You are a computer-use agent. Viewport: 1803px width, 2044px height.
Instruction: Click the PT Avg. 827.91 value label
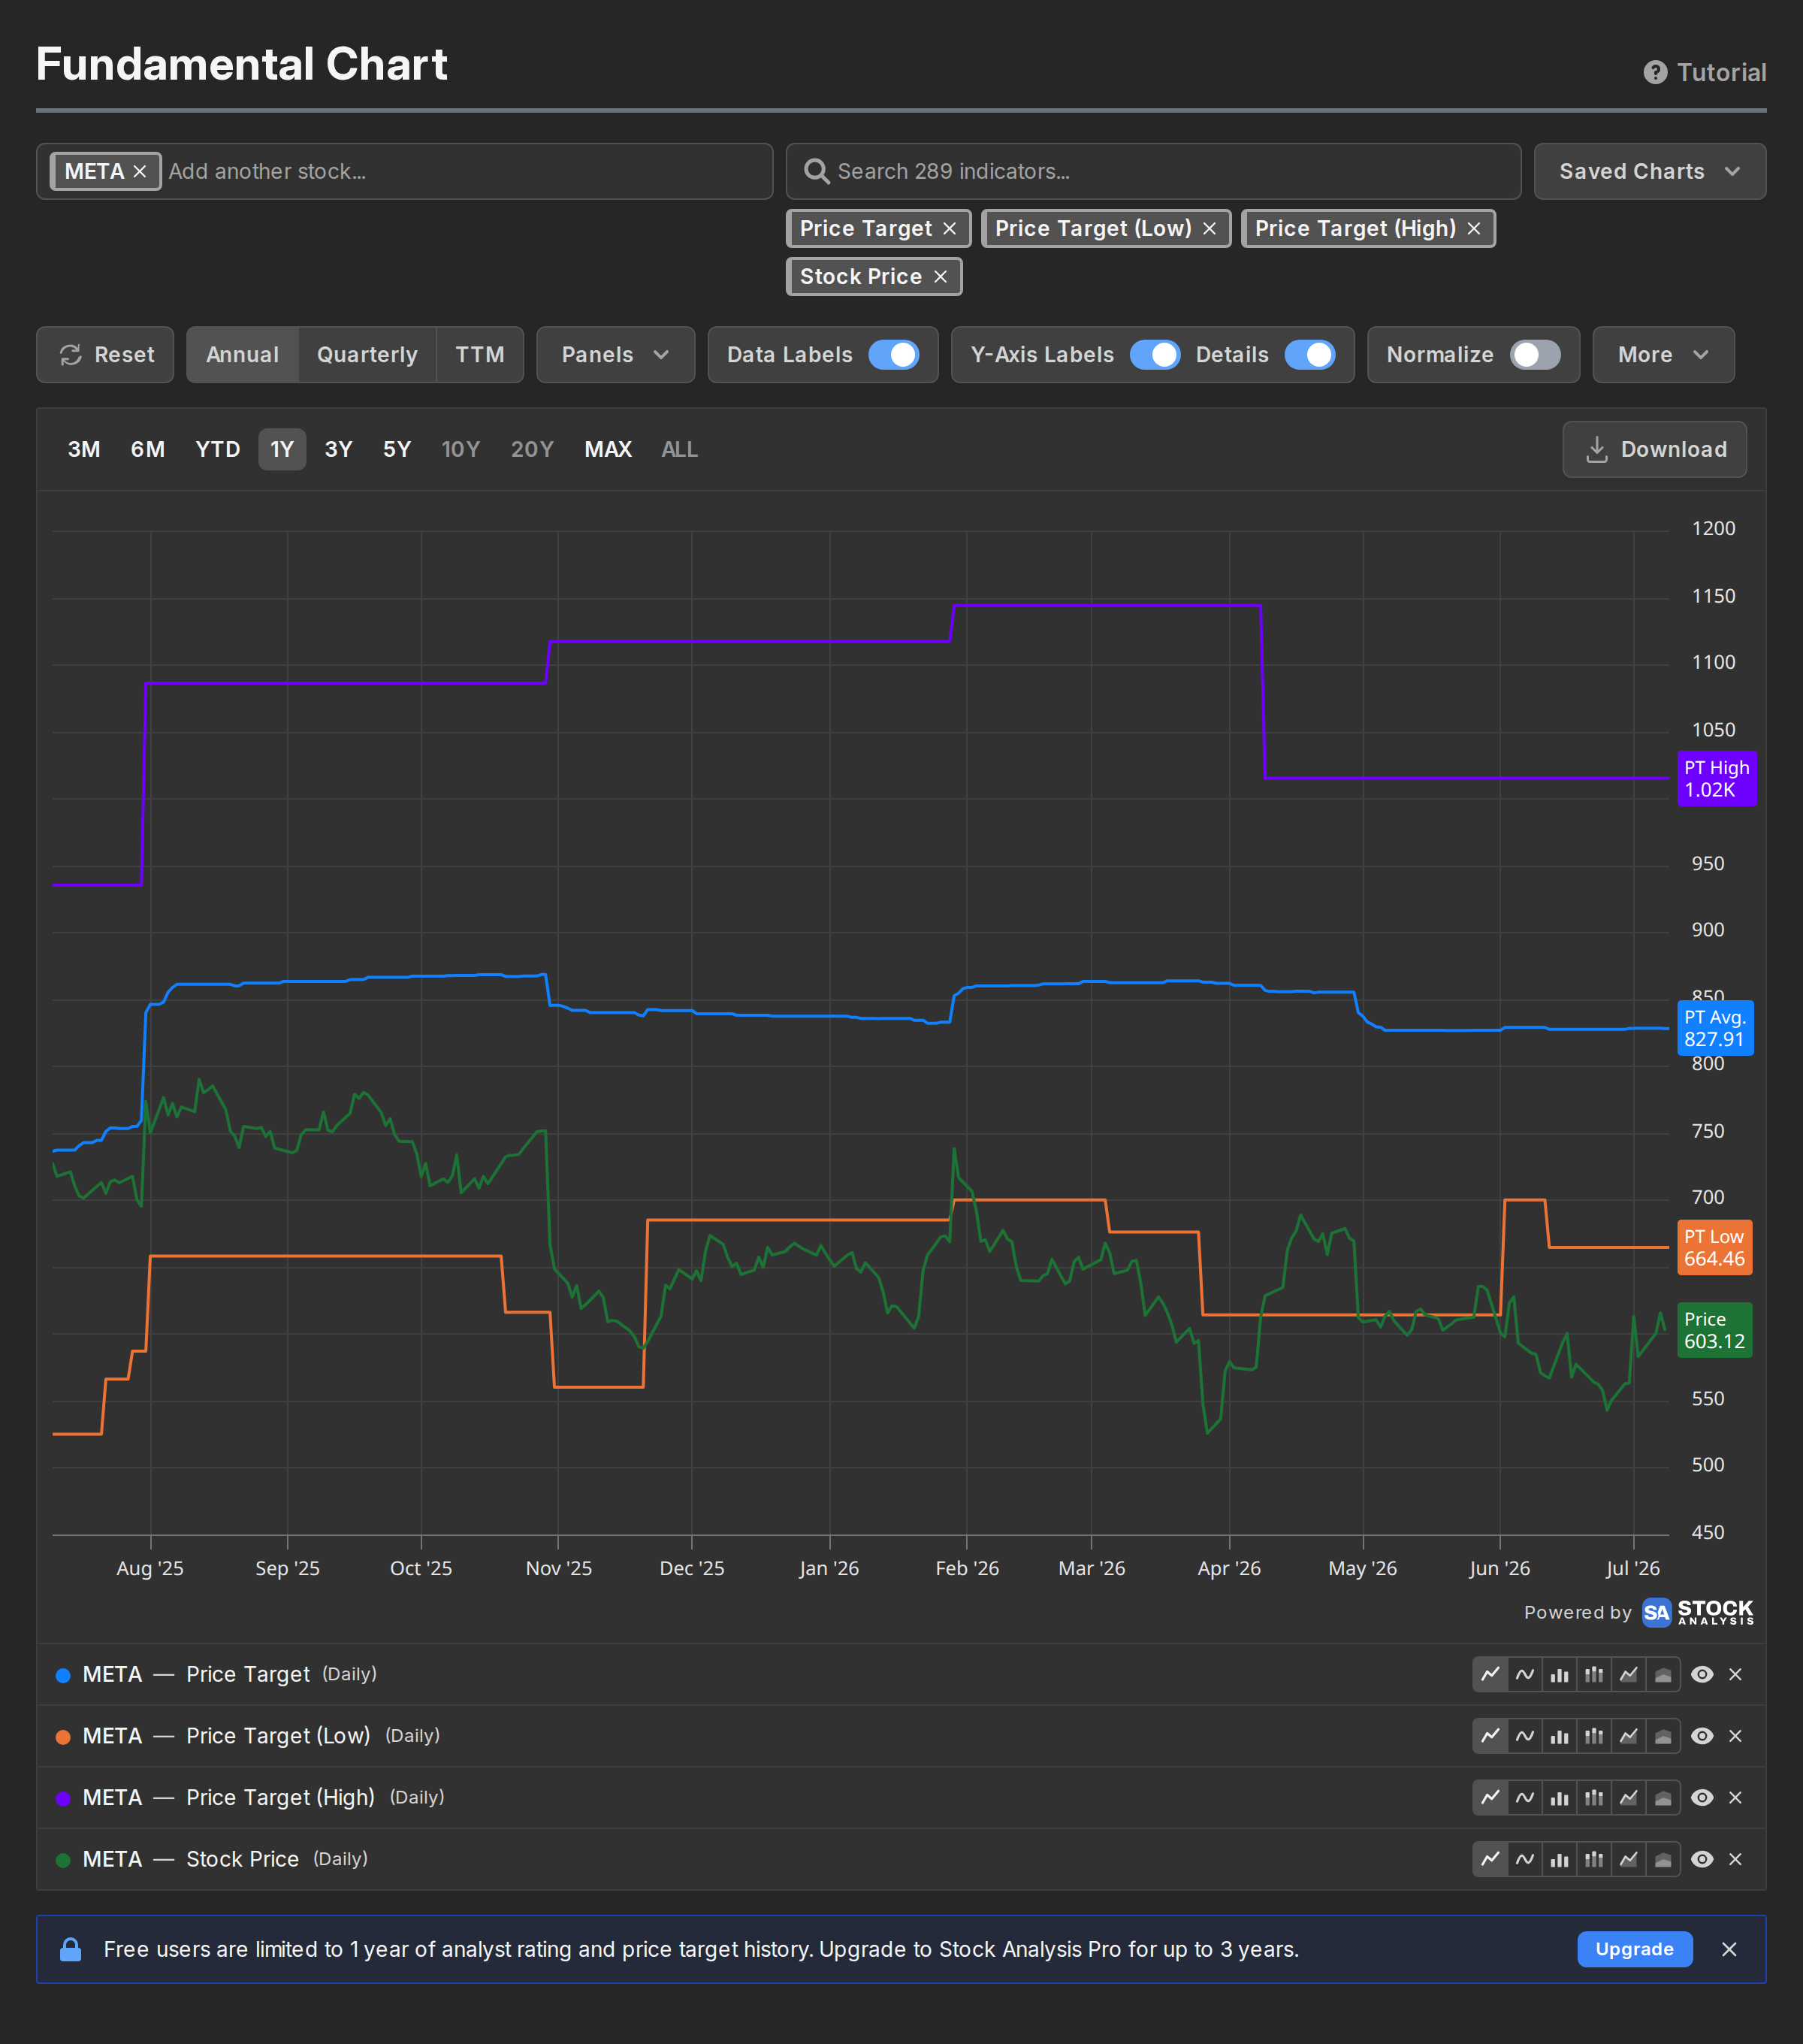click(1715, 1028)
